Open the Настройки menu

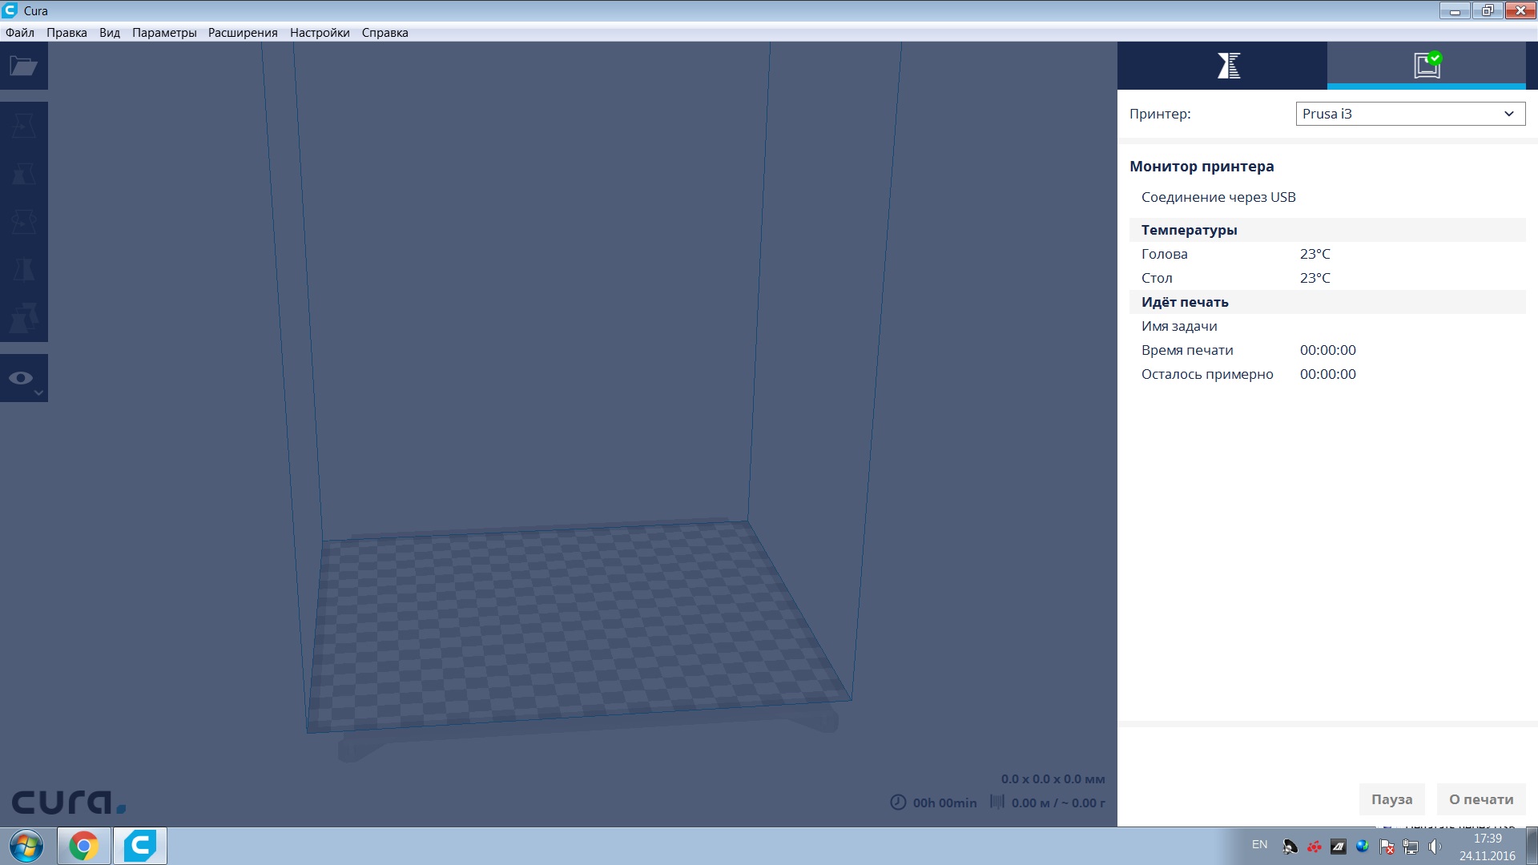point(320,33)
